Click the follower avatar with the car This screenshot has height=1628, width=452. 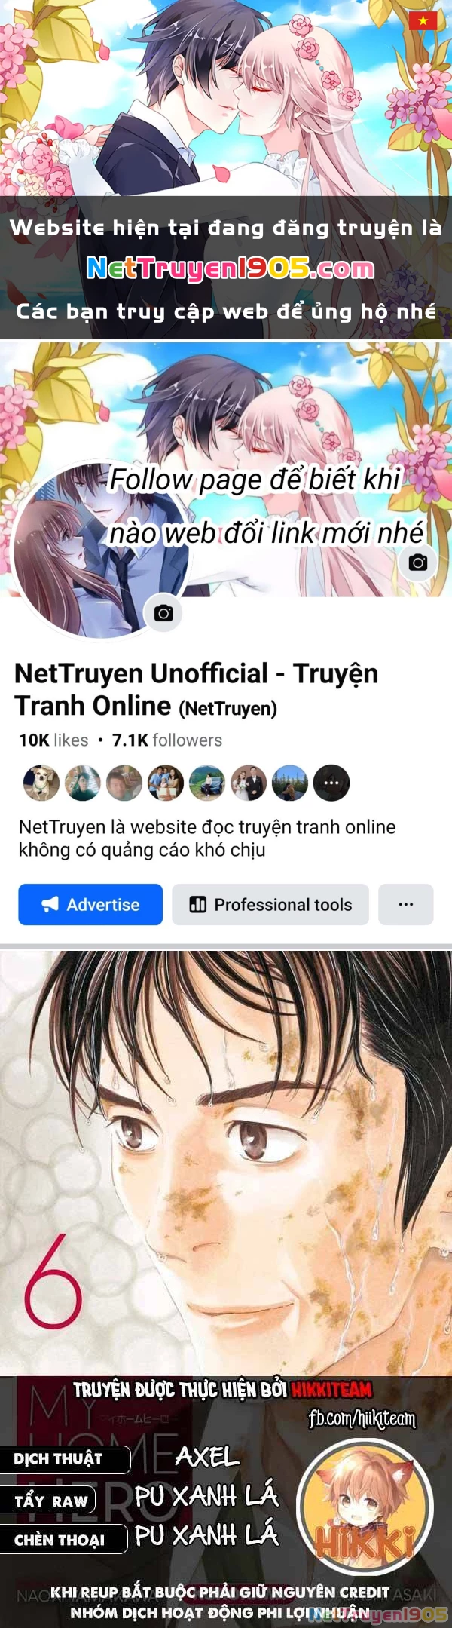click(207, 783)
